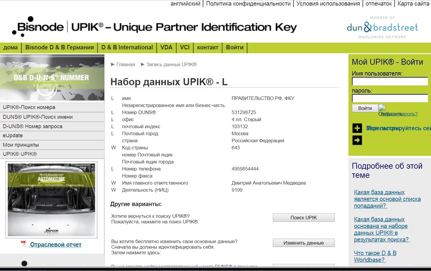Focus the пароль input field
The width and height of the screenshot is (431, 271).
(390, 98)
